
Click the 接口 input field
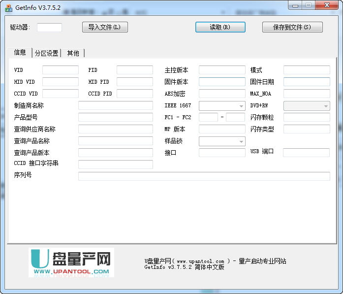click(222, 153)
